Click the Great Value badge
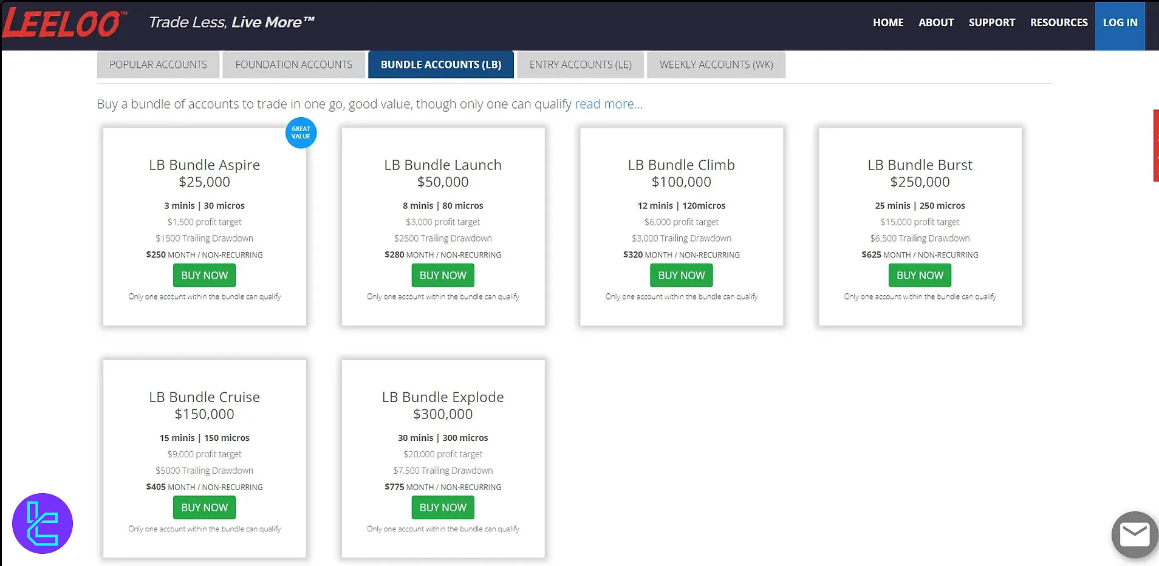The width and height of the screenshot is (1159, 566). pyautogui.click(x=301, y=132)
